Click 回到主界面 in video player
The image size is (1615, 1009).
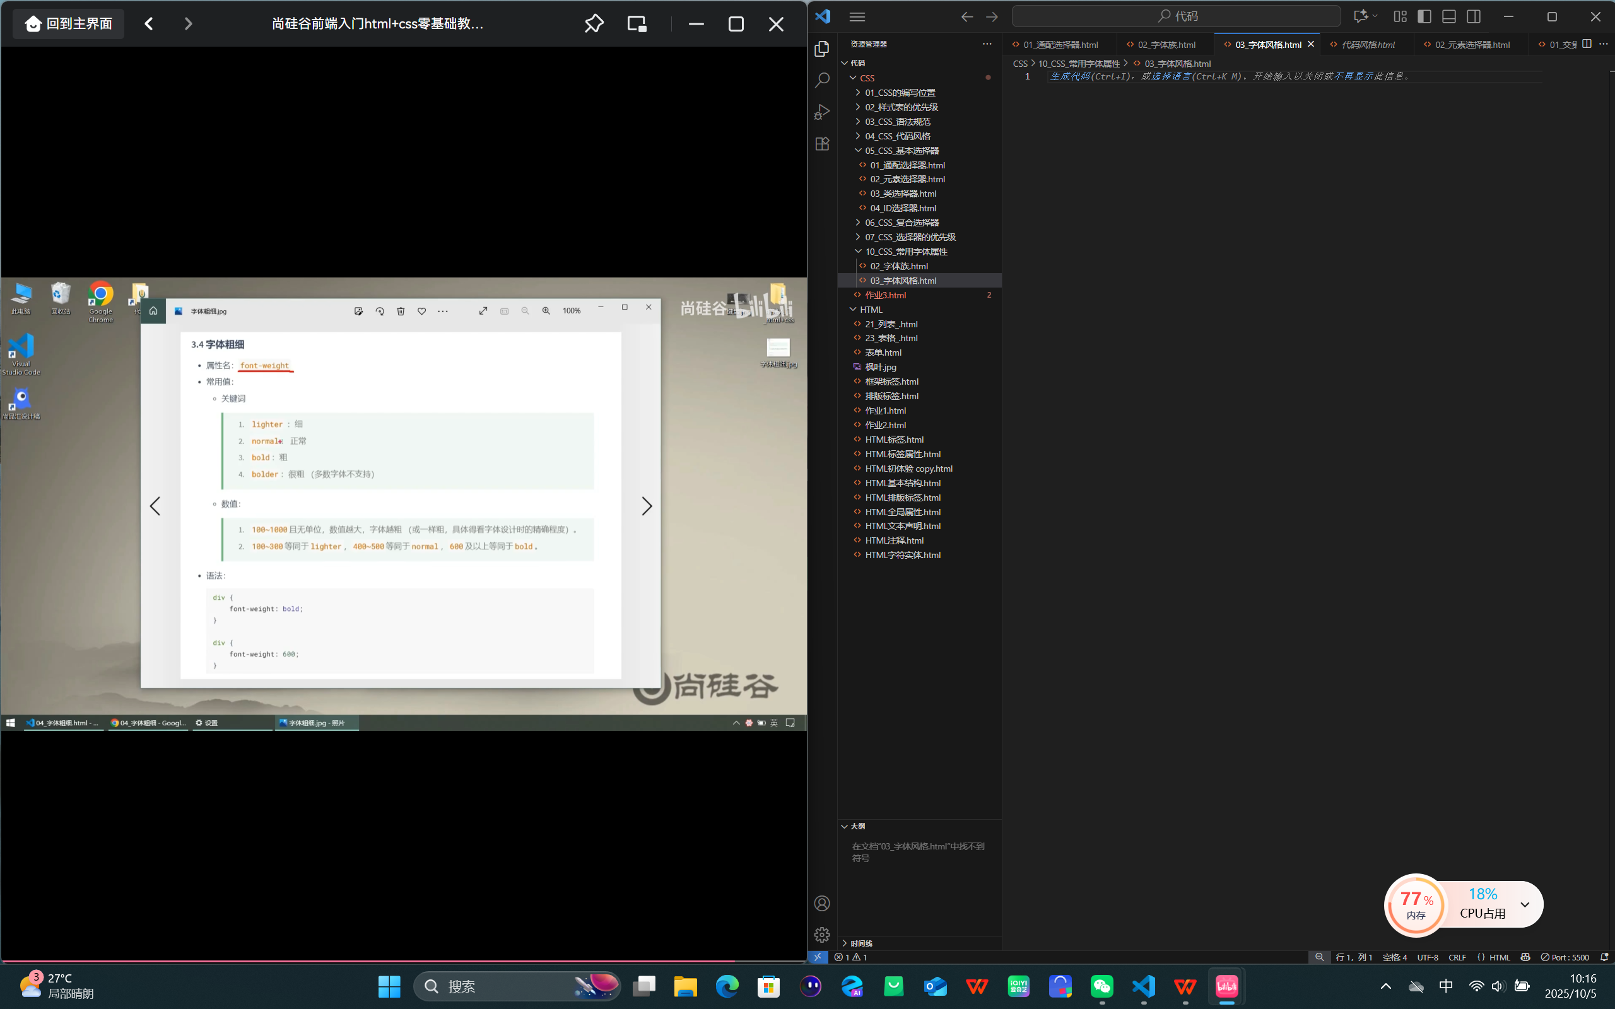(69, 24)
